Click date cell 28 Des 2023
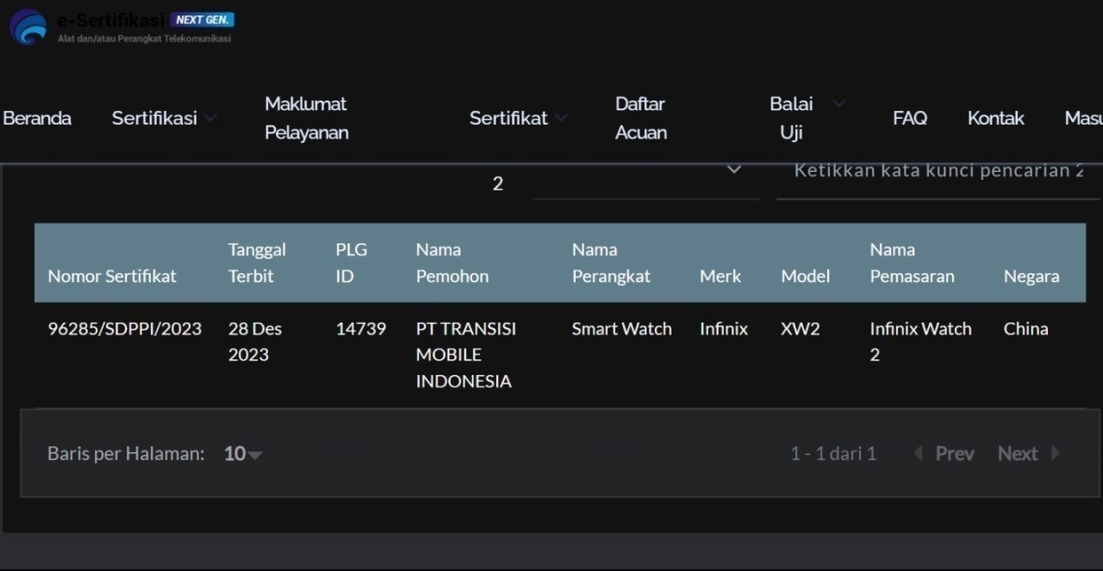Viewport: 1103px width, 571px height. coord(254,341)
